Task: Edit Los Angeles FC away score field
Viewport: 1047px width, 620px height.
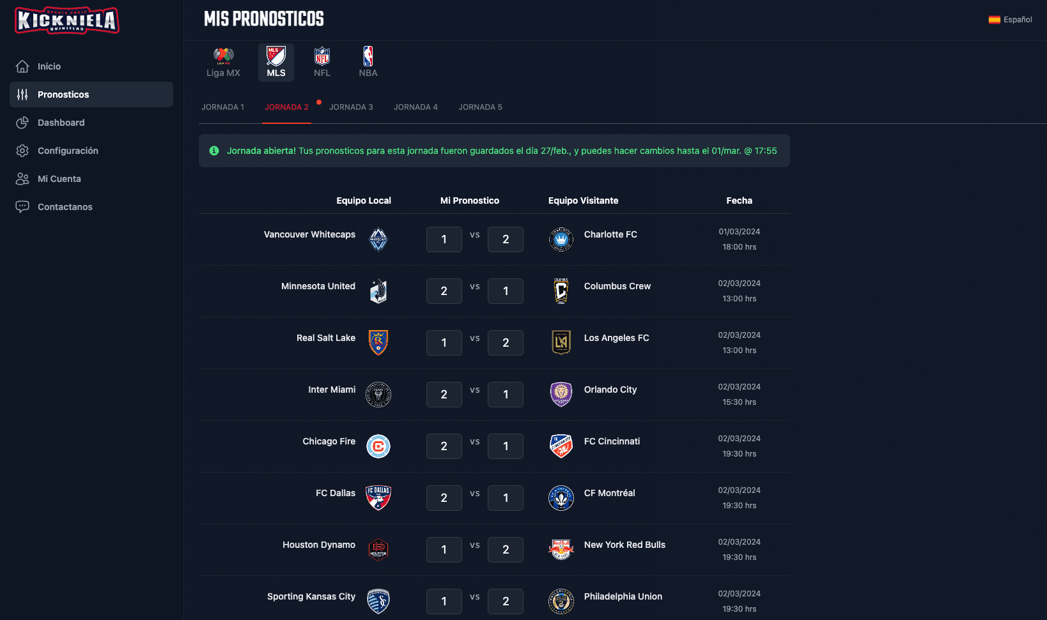Action: (x=506, y=343)
